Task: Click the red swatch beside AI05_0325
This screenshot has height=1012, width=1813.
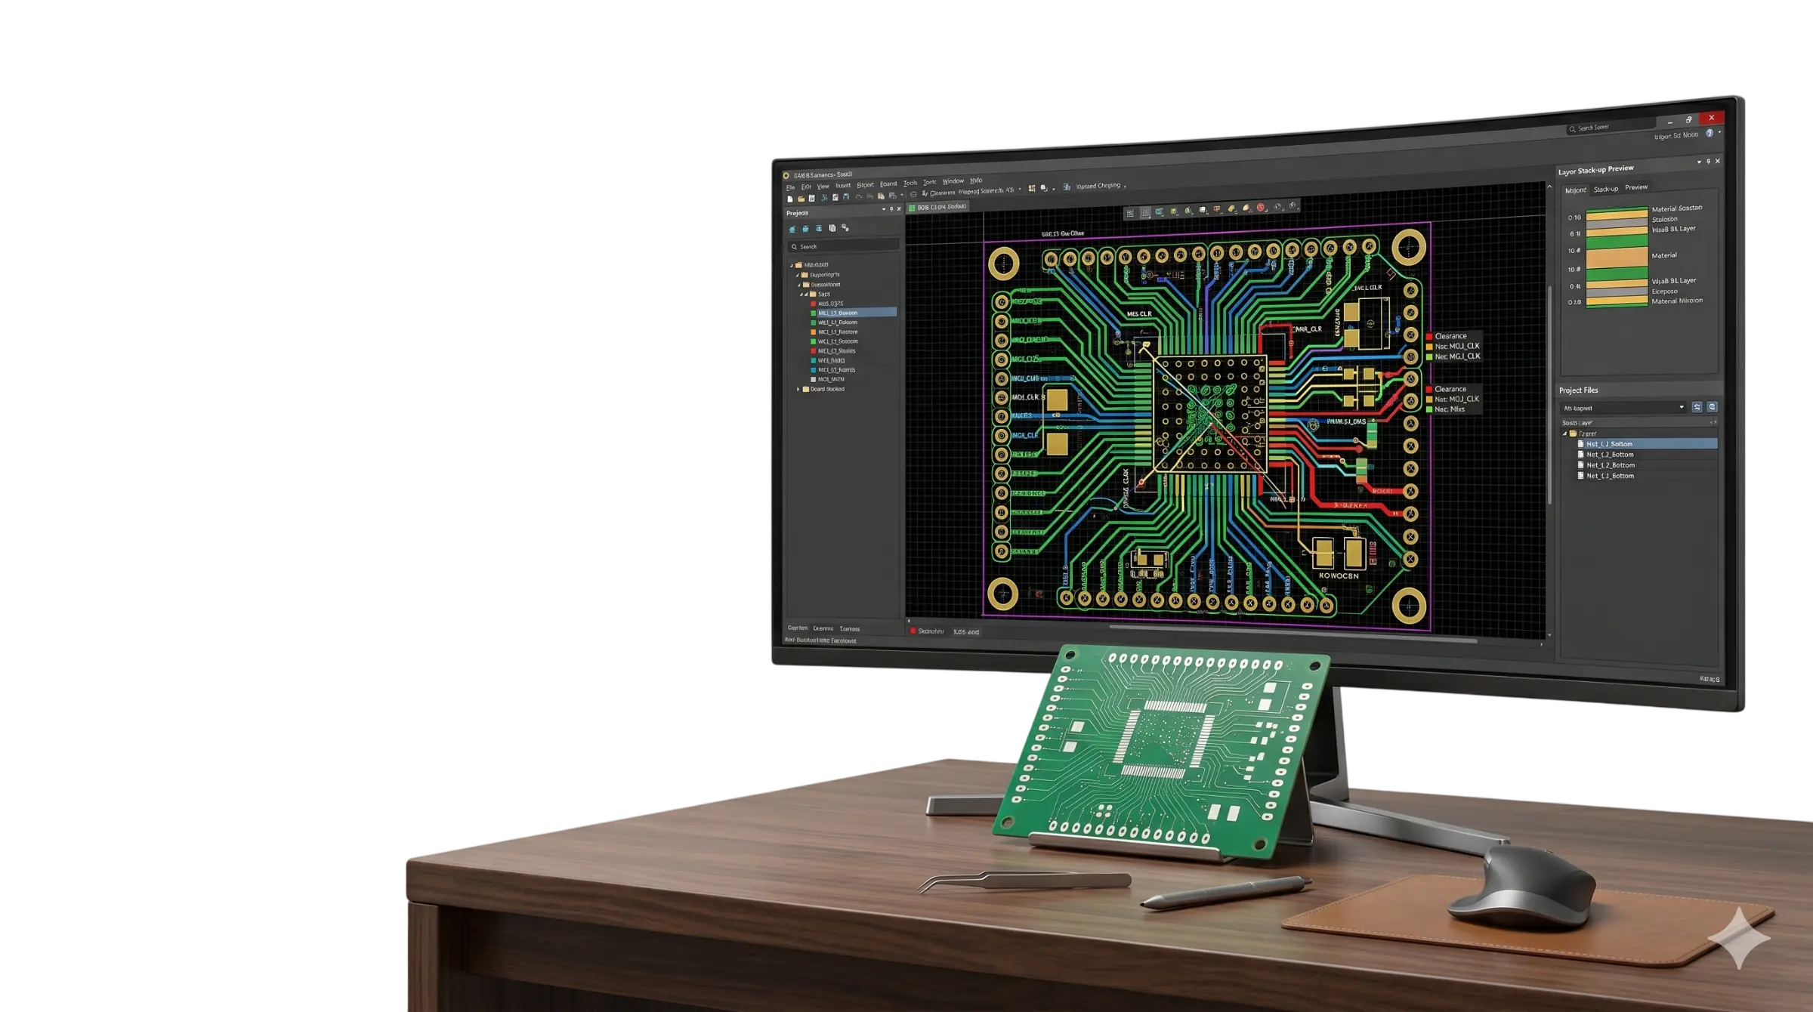Action: [813, 304]
